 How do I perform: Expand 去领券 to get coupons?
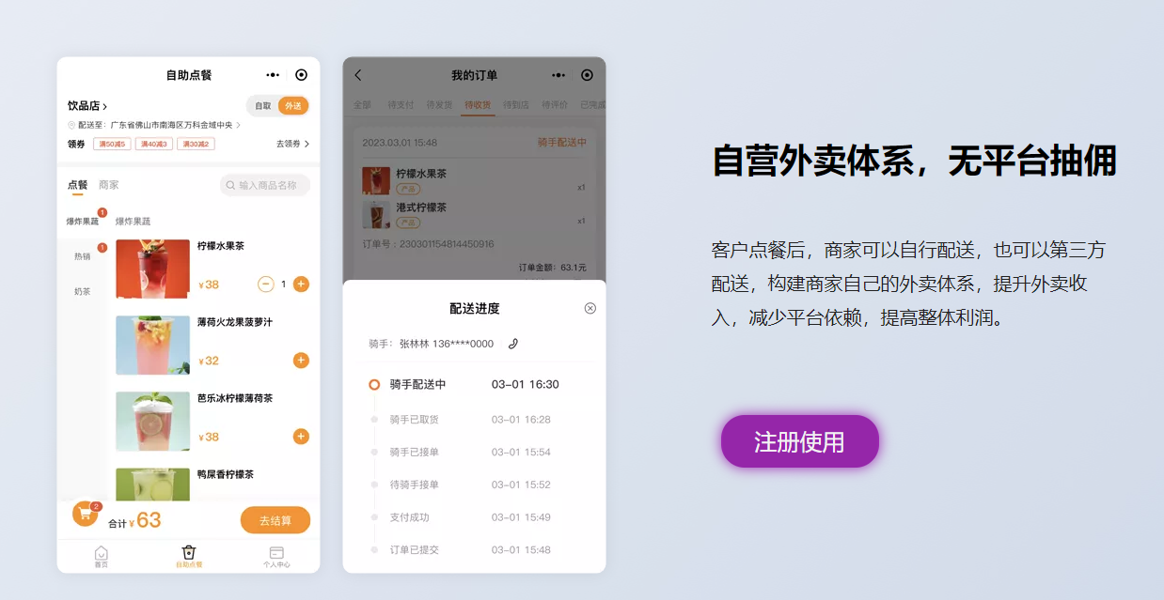292,144
